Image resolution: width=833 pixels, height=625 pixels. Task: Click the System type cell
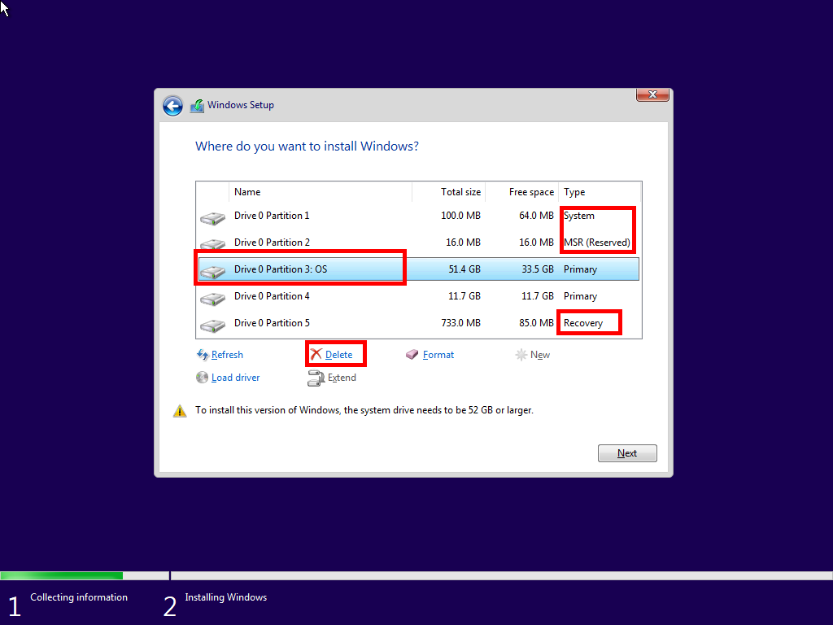click(x=579, y=216)
